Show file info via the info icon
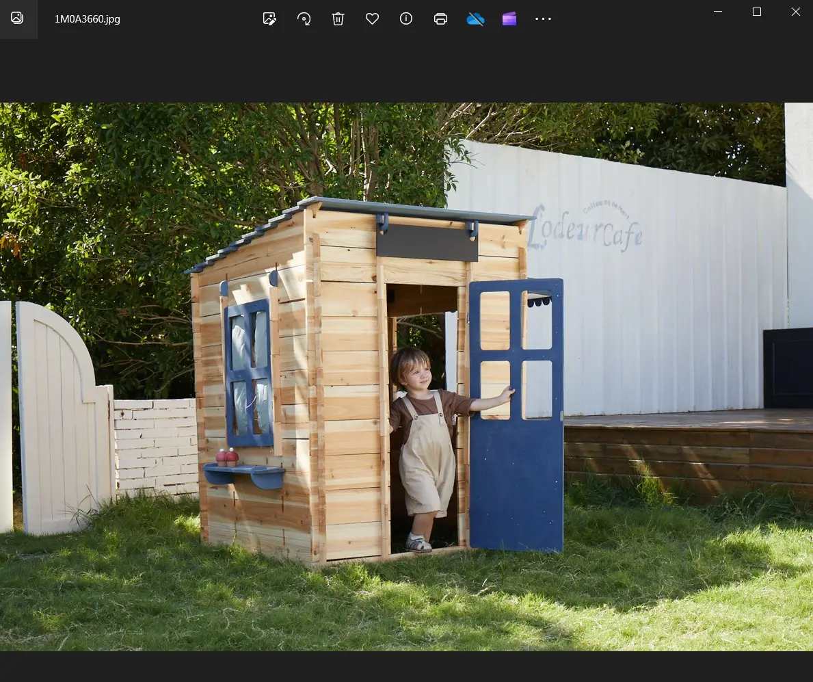The height and width of the screenshot is (682, 813). click(406, 19)
